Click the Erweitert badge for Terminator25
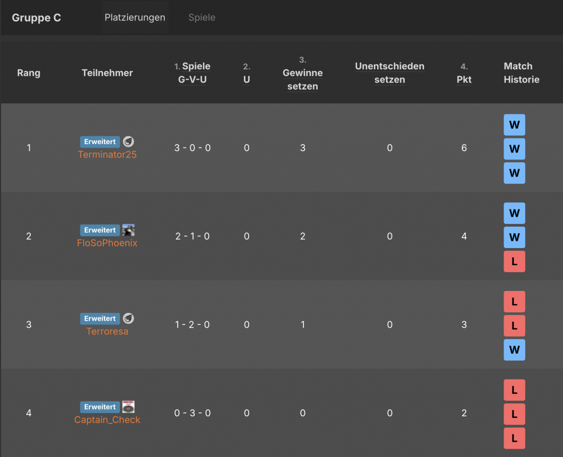 pyautogui.click(x=100, y=141)
